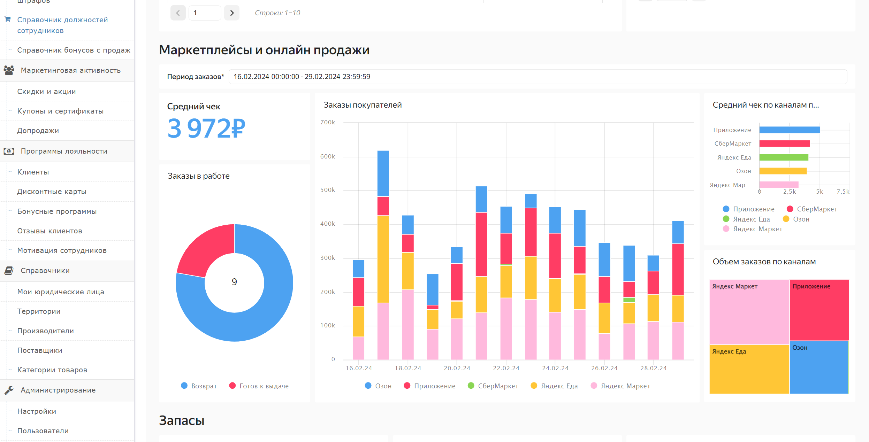Click the cart icon beside Справочник должностей

click(8, 20)
